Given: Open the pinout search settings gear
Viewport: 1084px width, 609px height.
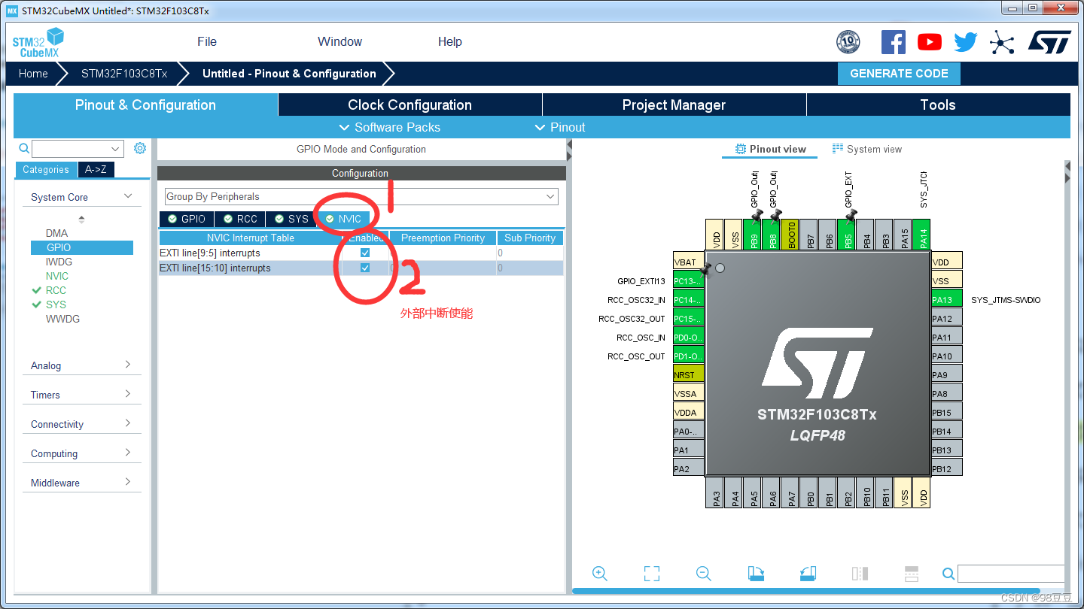Looking at the screenshot, I should pos(139,148).
